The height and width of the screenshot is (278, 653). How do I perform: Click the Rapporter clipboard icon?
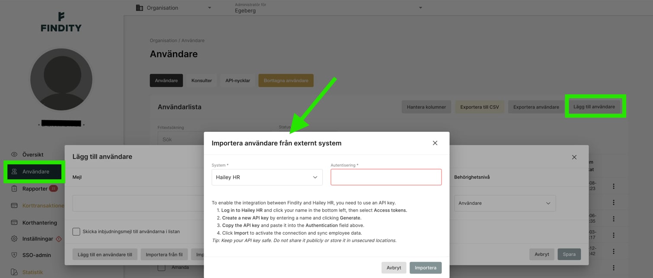14,189
